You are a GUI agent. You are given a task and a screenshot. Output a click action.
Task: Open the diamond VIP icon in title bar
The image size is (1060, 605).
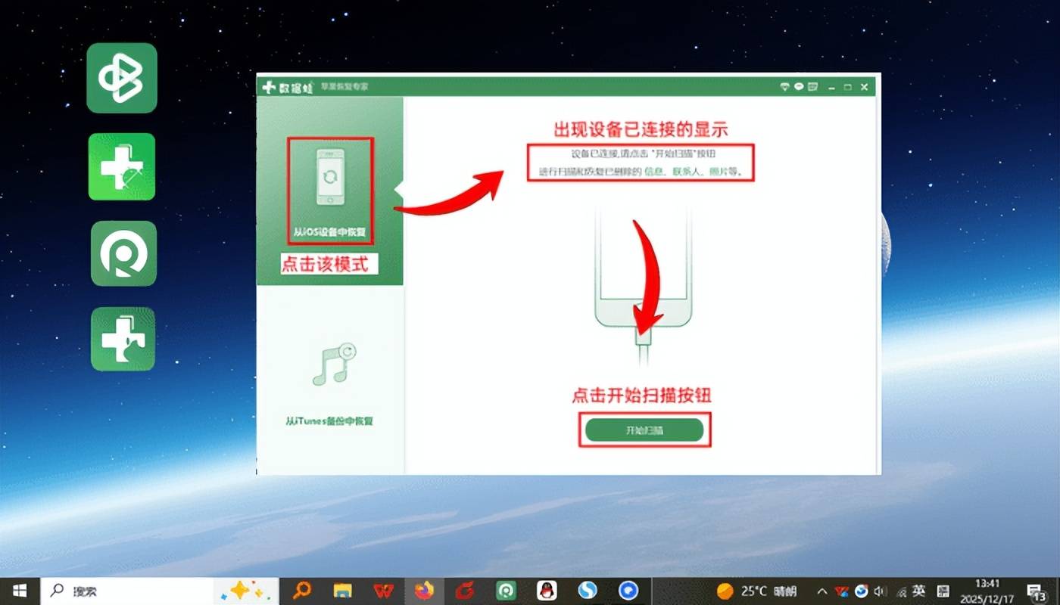click(785, 87)
